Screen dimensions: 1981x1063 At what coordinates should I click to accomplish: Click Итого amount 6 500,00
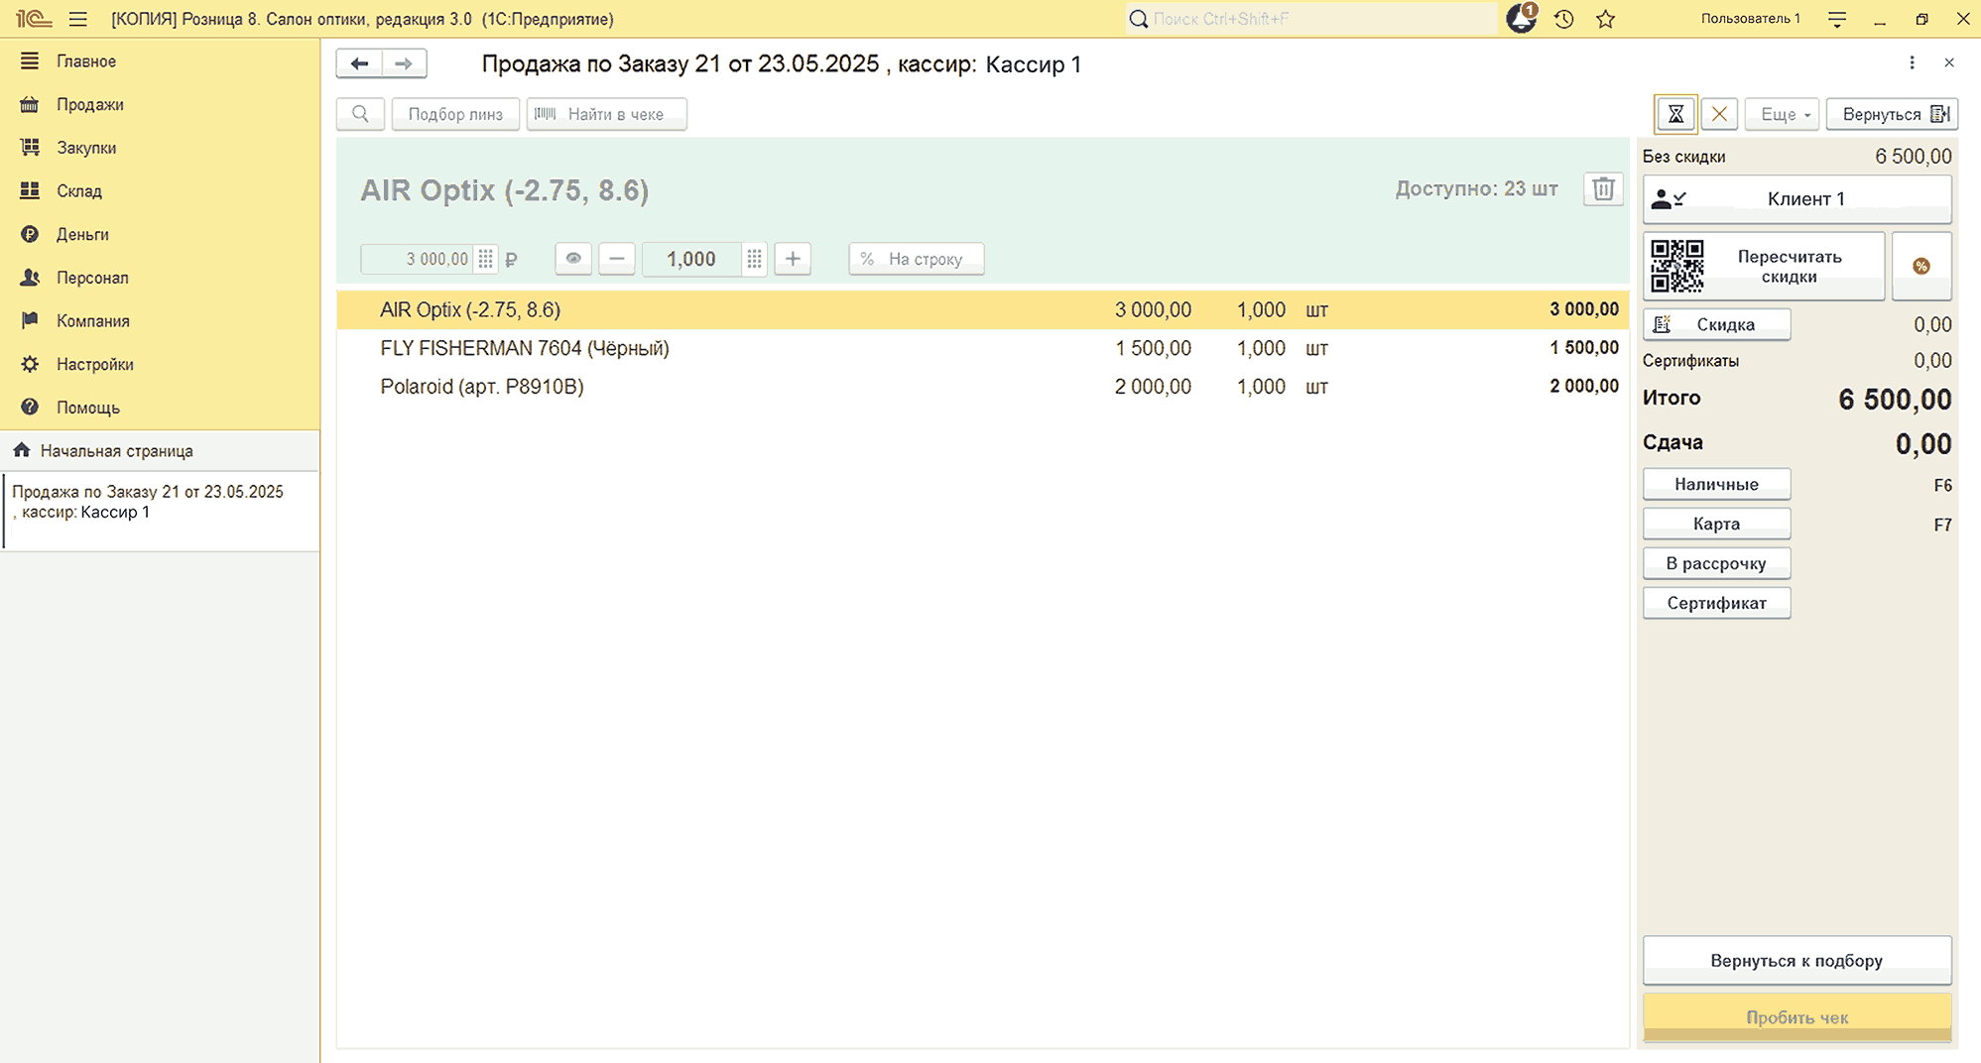[x=1895, y=400]
